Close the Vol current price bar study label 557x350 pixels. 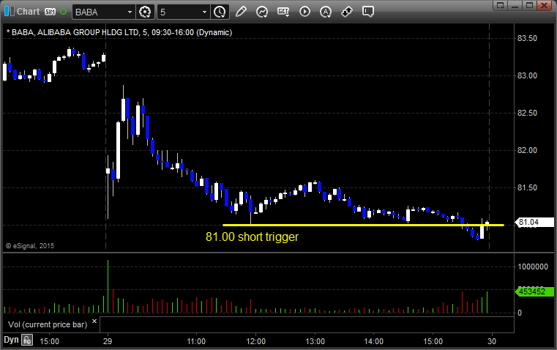pos(94,321)
